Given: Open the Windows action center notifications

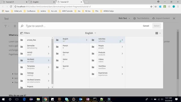Looking at the screenshot, I should coord(176,99).
